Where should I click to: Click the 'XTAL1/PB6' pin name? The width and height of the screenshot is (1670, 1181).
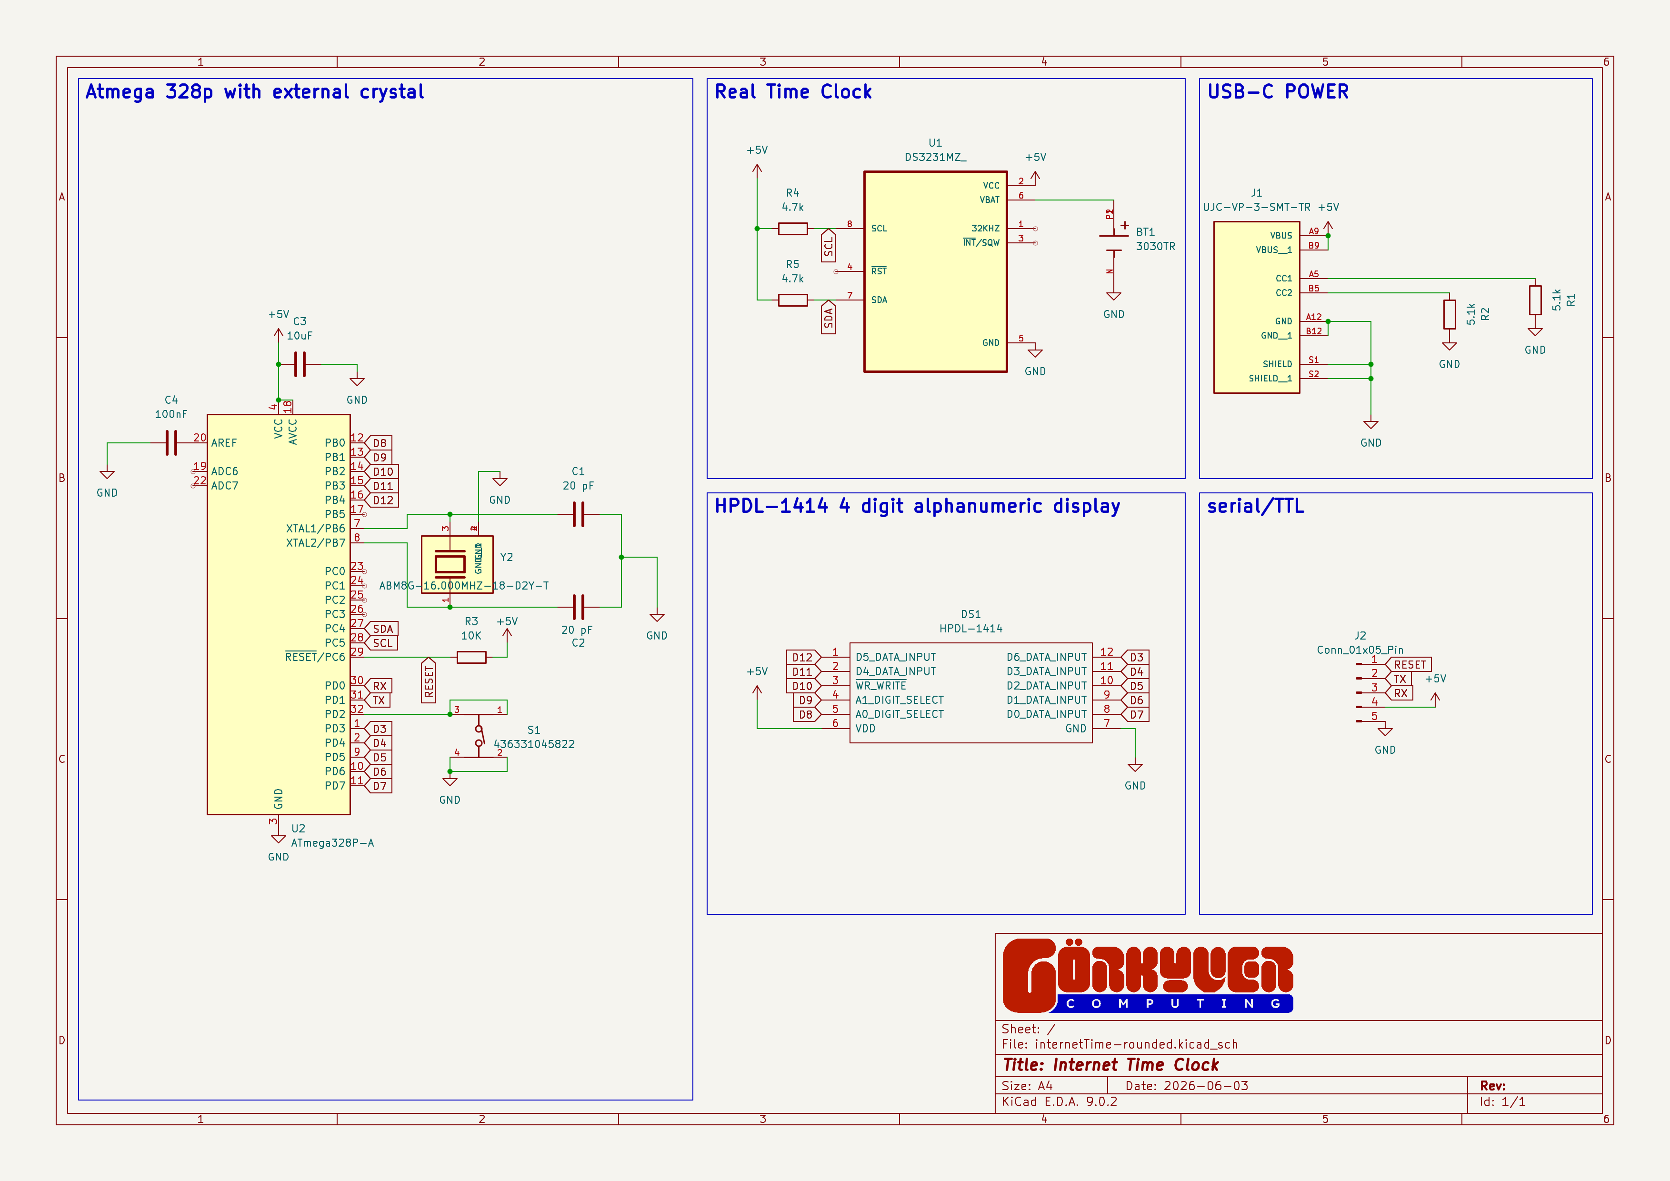pos(316,529)
